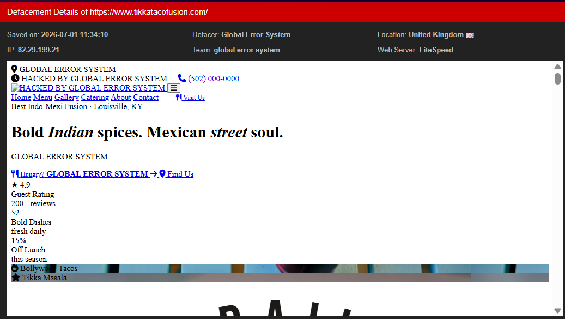Click scrollbar up arrow in preview pane
565x319 pixels.
(x=557, y=67)
